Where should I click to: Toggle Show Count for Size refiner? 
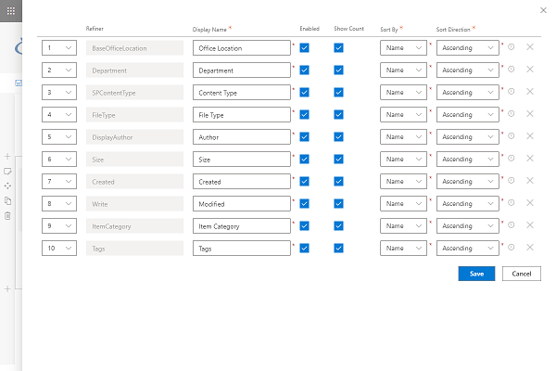pos(338,159)
